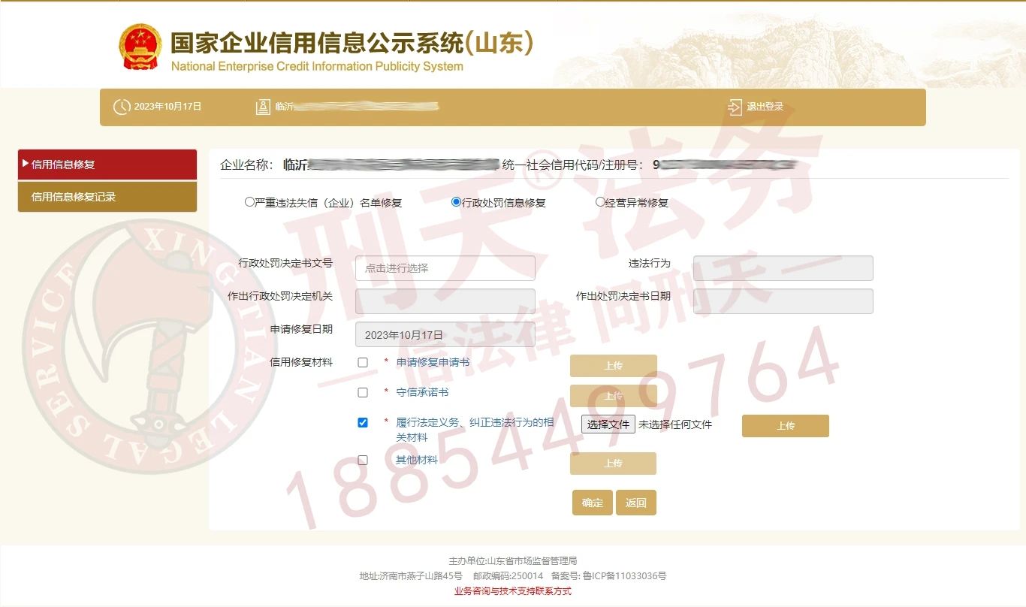Check the 守信承诺书 checkbox
This screenshot has height=607, width=1026.
pyautogui.click(x=363, y=392)
